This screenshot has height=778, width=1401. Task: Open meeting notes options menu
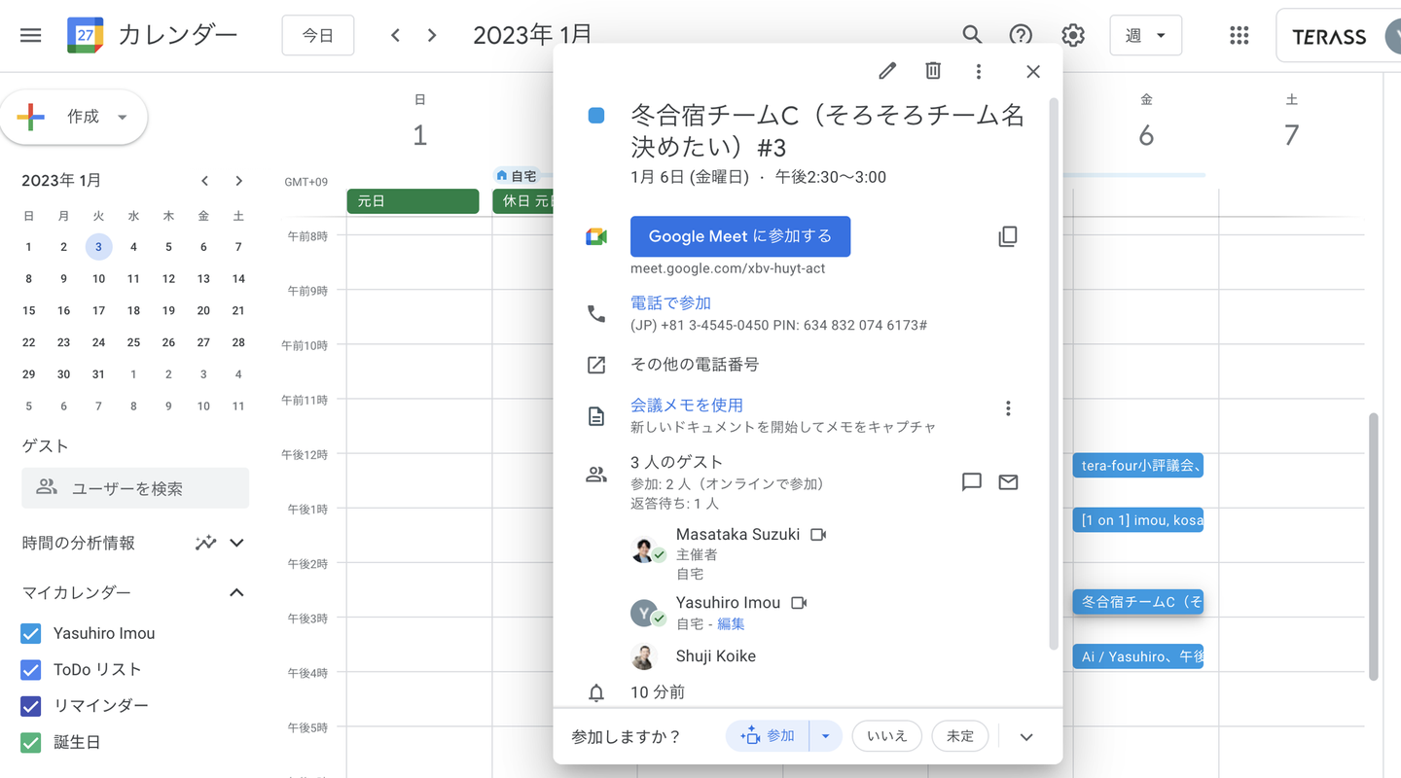tap(1008, 408)
